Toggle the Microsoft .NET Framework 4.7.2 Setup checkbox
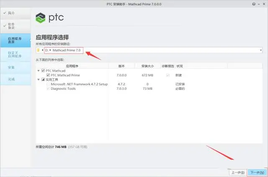This screenshot has height=177, width=268. 48,84
